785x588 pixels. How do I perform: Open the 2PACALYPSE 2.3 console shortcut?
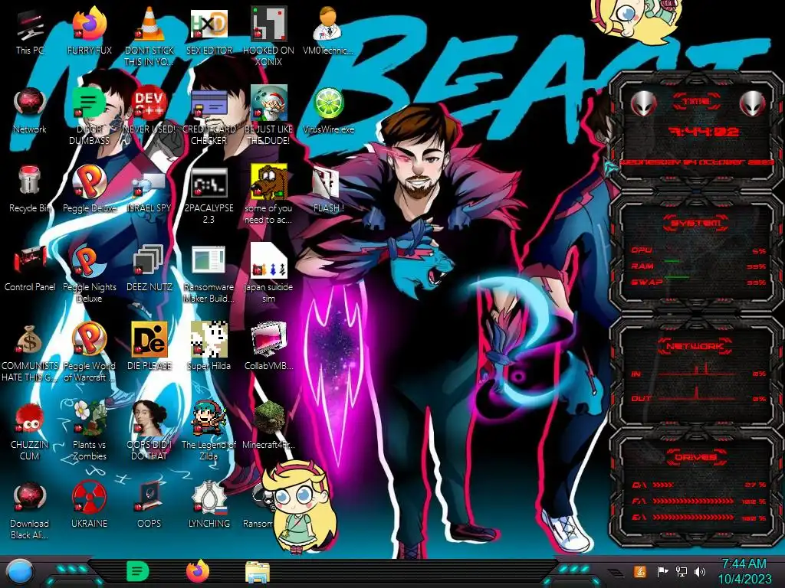(x=209, y=195)
